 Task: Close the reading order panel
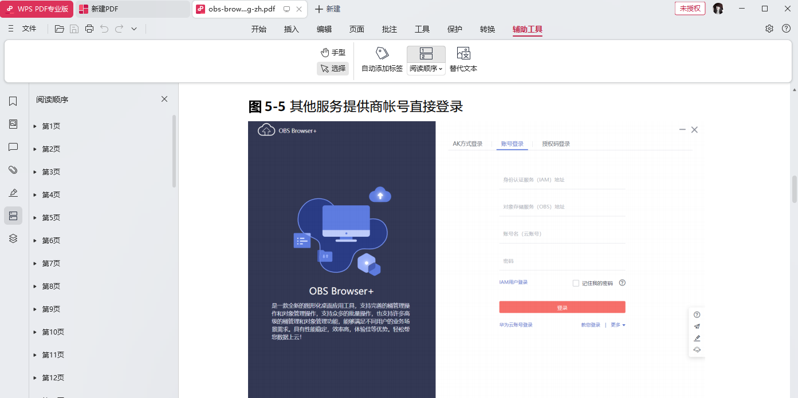[x=164, y=99]
